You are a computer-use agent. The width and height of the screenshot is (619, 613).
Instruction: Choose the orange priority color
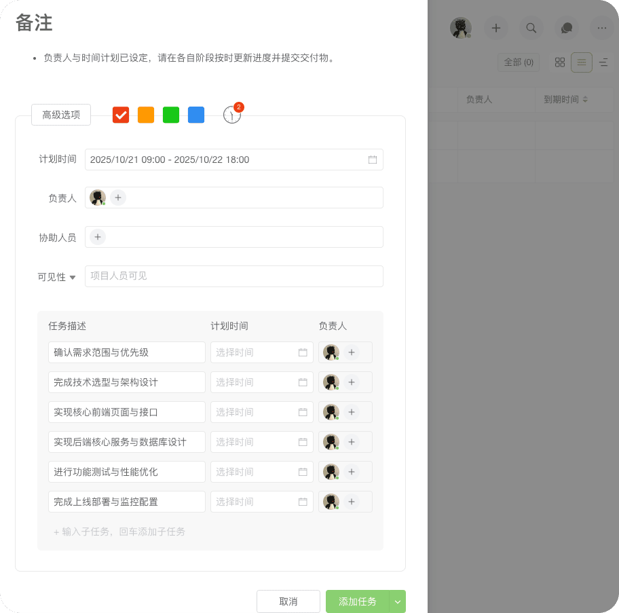146,115
